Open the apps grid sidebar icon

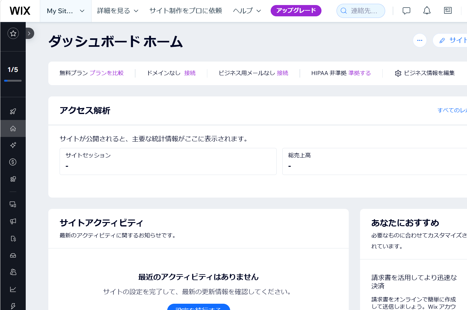pyautogui.click(x=13, y=179)
